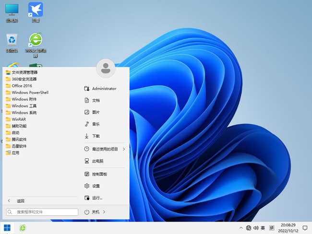Expand the Windows PowerShell folder
Viewport: 312px width, 234px height.
[x=27, y=93]
